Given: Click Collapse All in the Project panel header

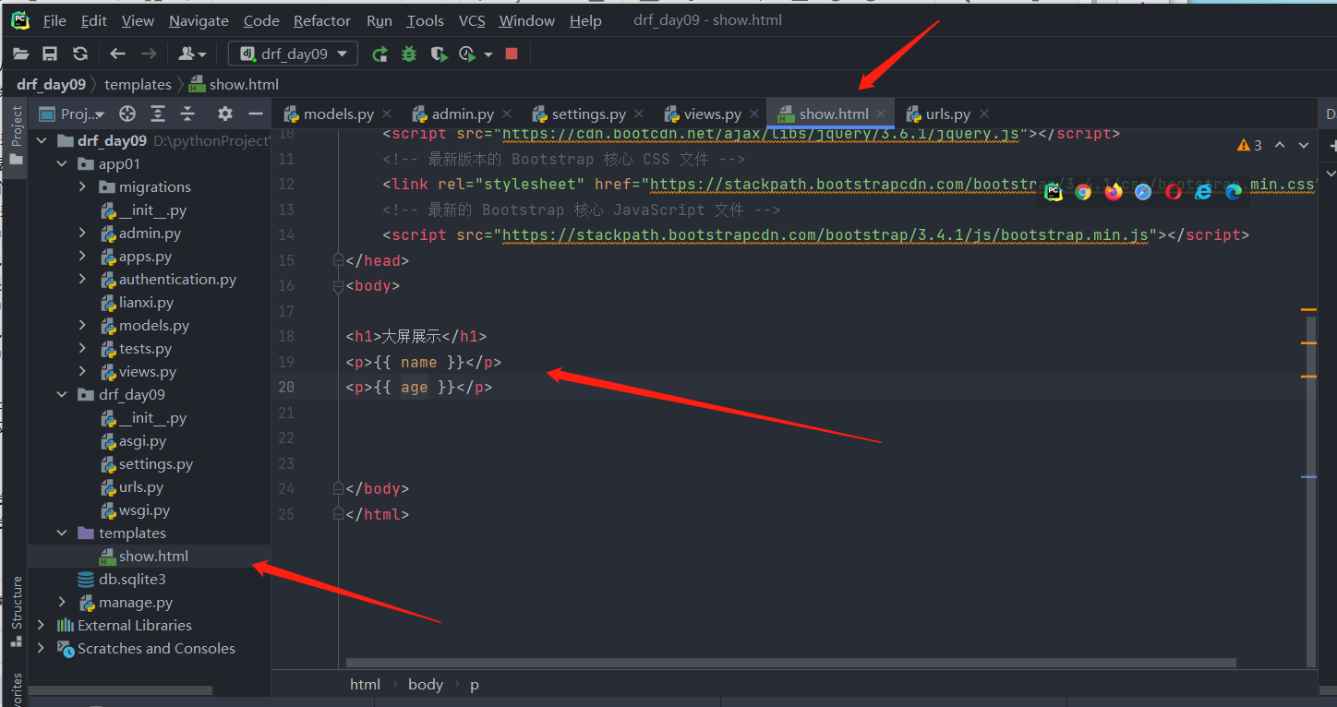Looking at the screenshot, I should click(x=187, y=114).
